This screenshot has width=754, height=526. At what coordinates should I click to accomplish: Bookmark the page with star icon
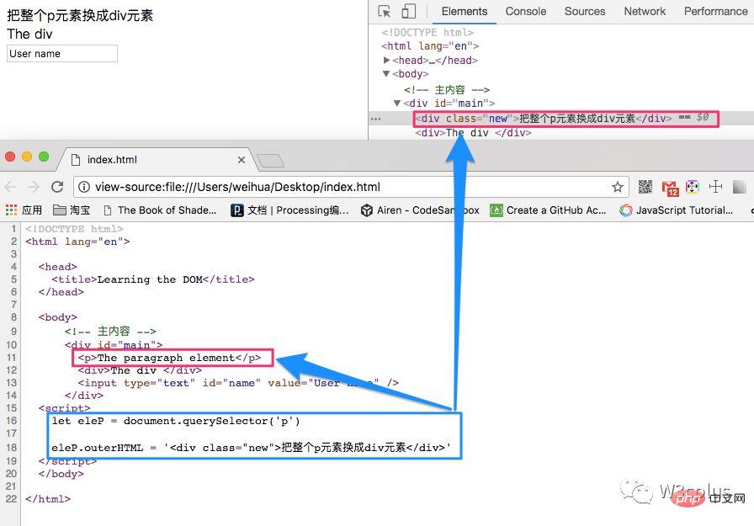click(618, 187)
